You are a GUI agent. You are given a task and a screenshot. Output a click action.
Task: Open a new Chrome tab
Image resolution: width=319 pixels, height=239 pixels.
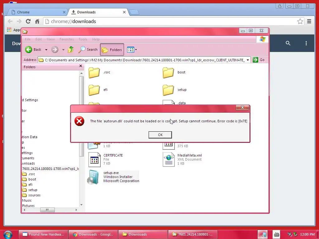coord(135,12)
